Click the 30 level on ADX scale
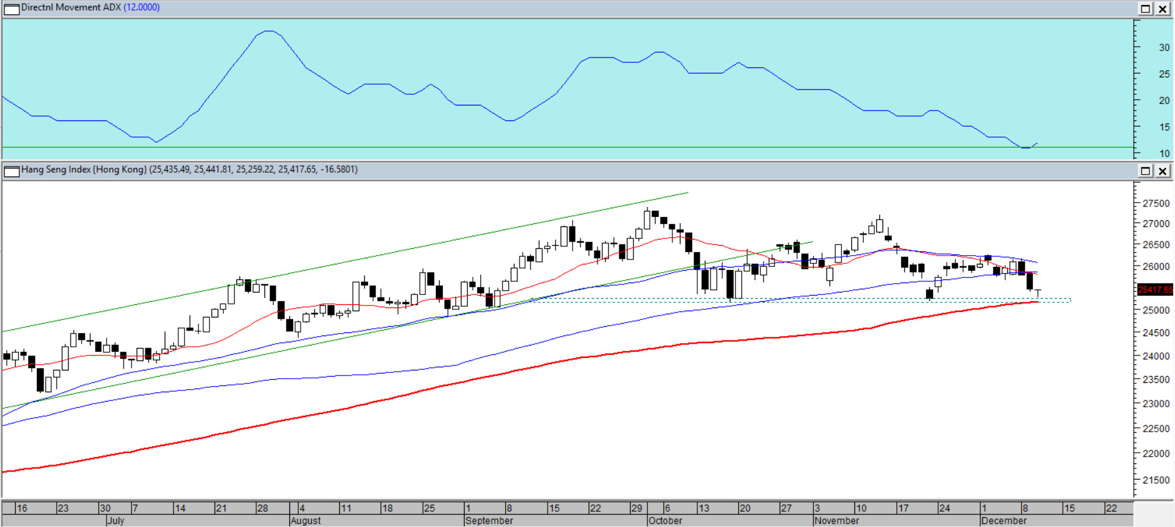Image resolution: width=1175 pixels, height=527 pixels. click(1164, 47)
